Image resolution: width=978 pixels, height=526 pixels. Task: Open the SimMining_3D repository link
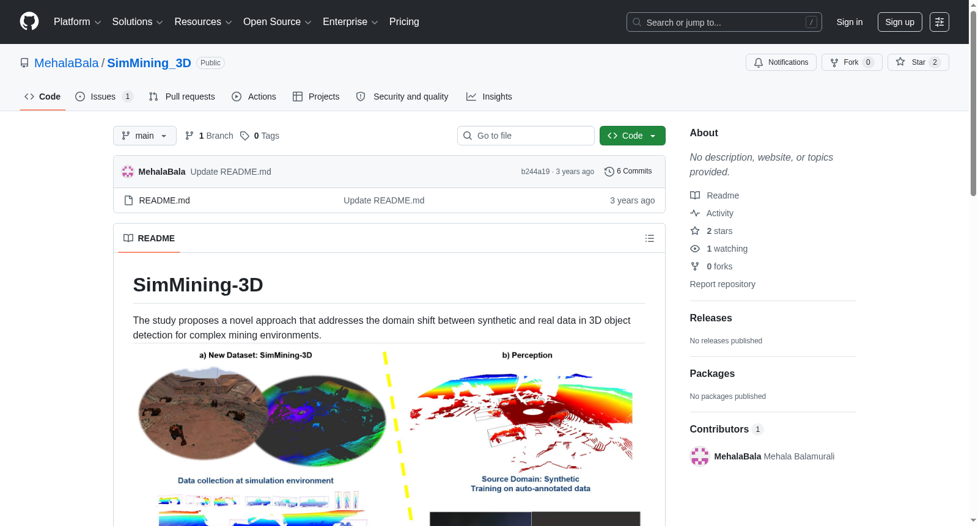coord(149,63)
